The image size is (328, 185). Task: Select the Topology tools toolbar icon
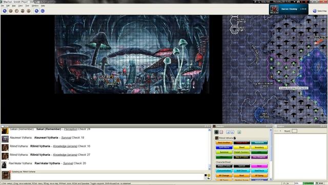pos(29,11)
